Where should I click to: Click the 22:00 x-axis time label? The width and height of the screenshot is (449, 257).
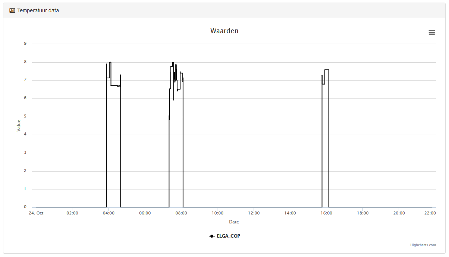click(430, 213)
